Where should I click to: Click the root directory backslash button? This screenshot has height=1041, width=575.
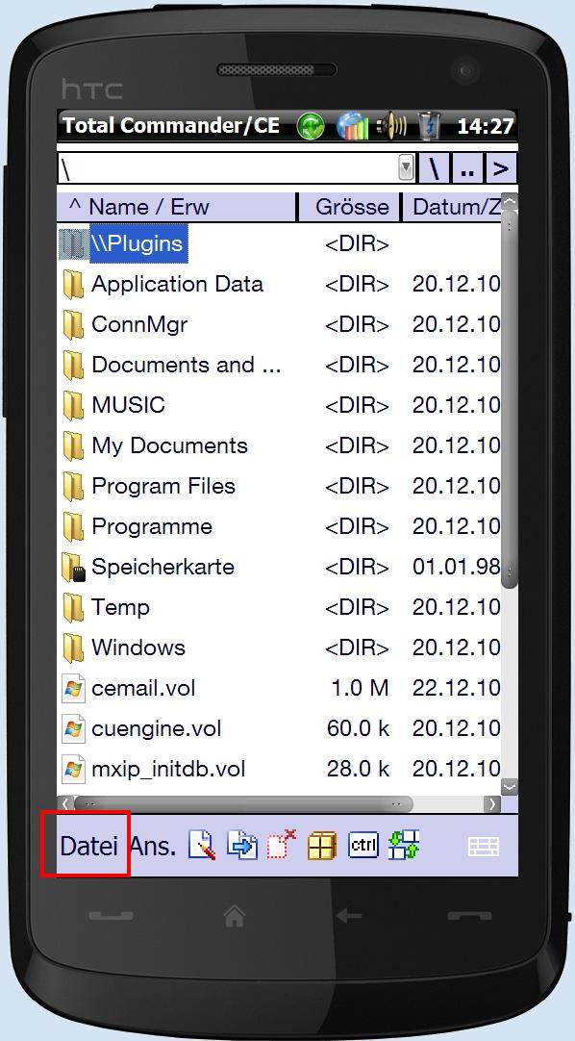tap(435, 168)
